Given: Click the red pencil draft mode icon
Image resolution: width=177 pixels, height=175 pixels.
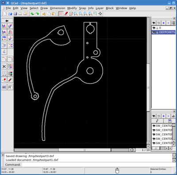Looking at the screenshot, I should (66, 14).
